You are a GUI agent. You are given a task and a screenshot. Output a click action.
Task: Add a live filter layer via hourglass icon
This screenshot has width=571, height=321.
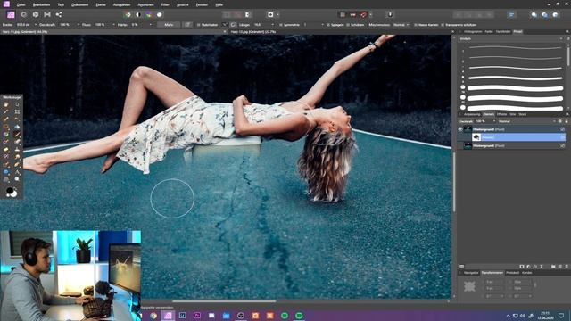tap(542, 267)
